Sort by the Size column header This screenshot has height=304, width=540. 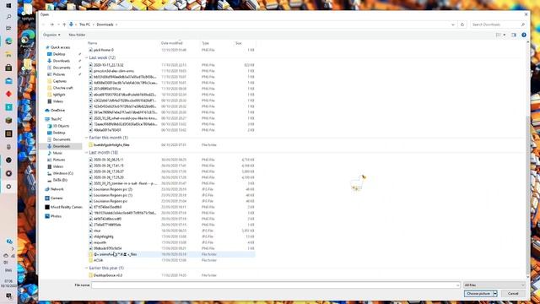[238, 43]
